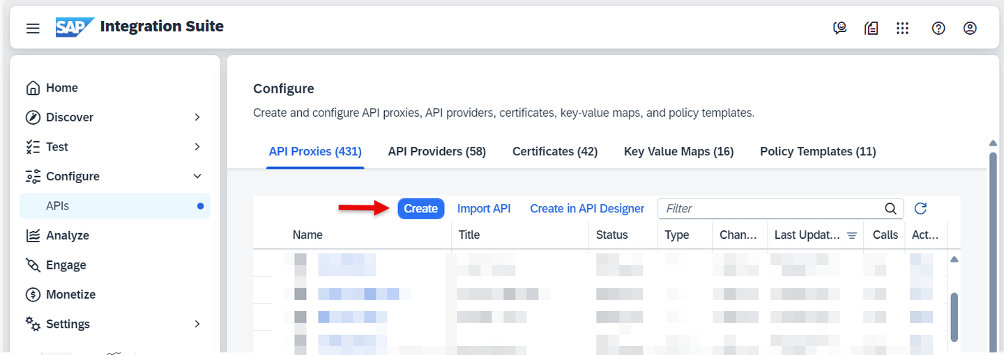Click the table's vertical scrollbar thumb
The image size is (1004, 355).
[x=954, y=317]
